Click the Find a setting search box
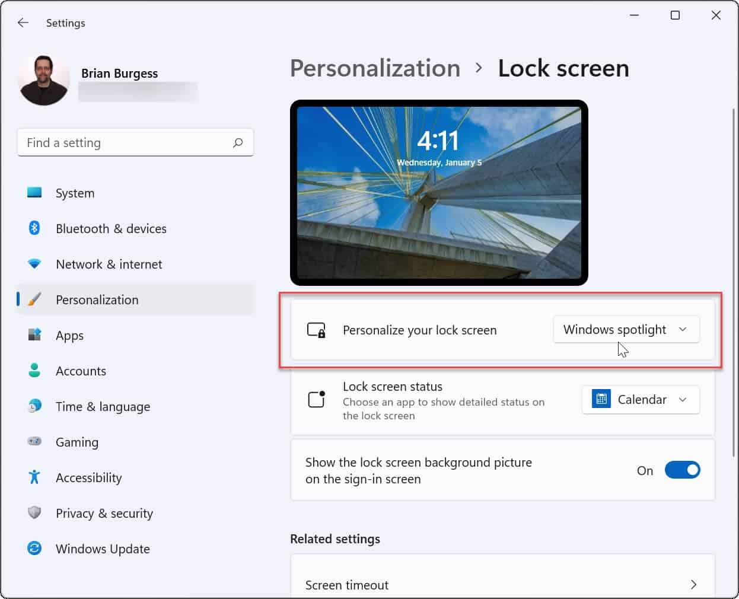Viewport: 739px width, 599px height. pyautogui.click(x=135, y=142)
